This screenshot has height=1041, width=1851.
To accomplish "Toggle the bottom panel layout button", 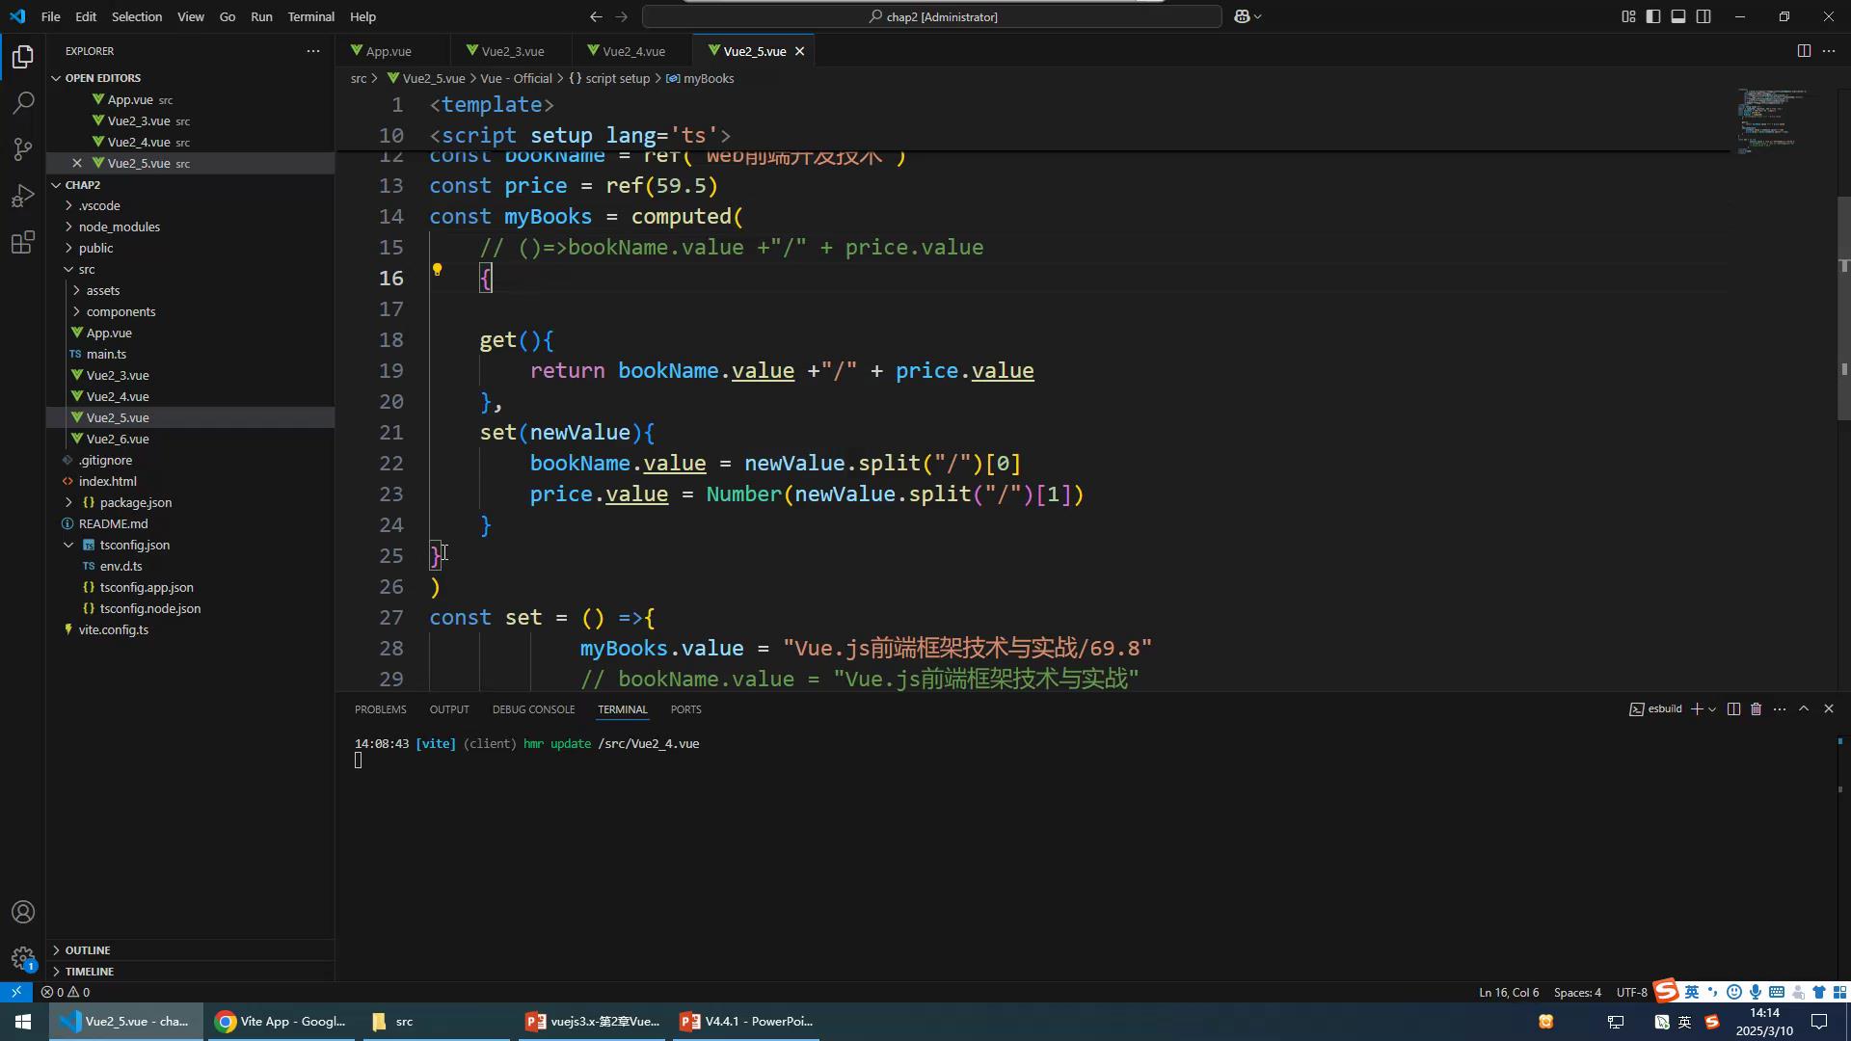I will pos(1678,16).
